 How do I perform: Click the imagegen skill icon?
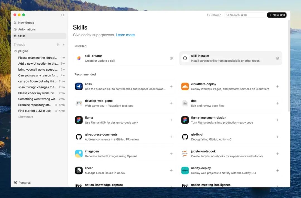(x=79, y=153)
